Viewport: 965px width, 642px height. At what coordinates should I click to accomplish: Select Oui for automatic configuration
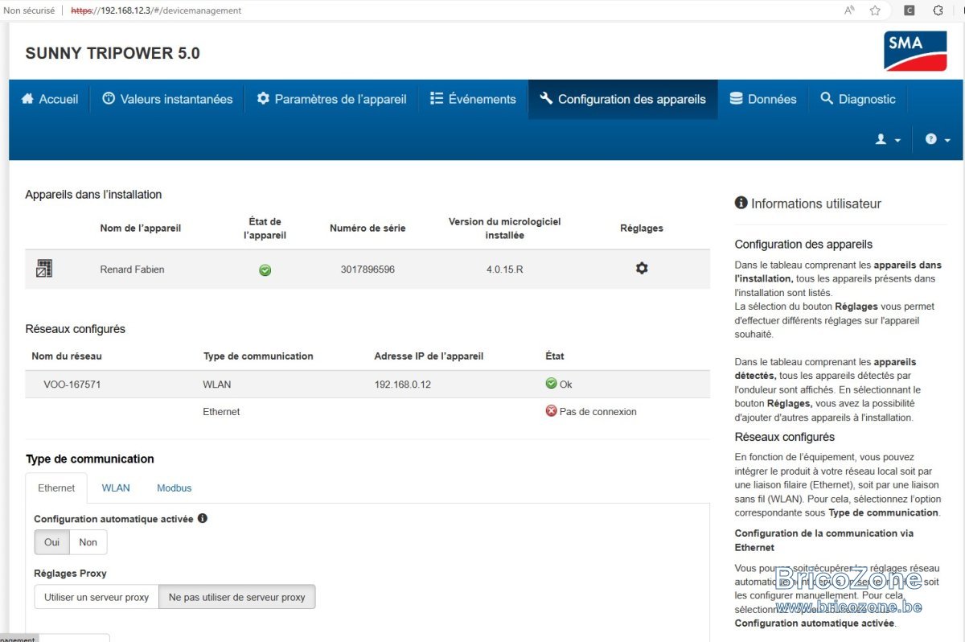(52, 542)
